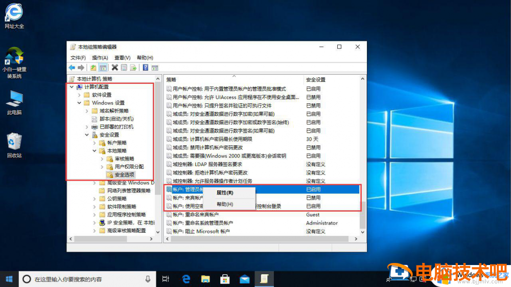
Task: Click the Delete X icon in the toolbar
Action: pos(114,68)
